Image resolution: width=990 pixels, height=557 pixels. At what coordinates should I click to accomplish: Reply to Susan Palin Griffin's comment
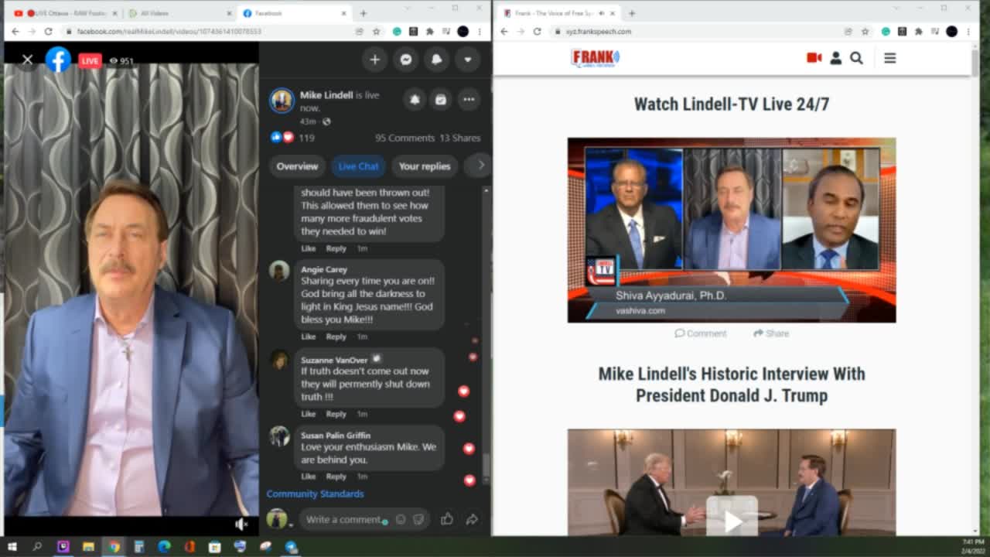pos(336,477)
